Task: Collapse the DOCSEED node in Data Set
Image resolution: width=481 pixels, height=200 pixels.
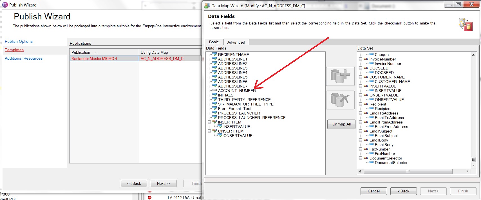Action: [x=361, y=68]
